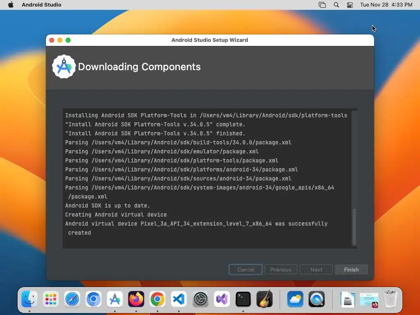Launch Firefox from the dock
Screen dimensions: 420x315
point(136,299)
